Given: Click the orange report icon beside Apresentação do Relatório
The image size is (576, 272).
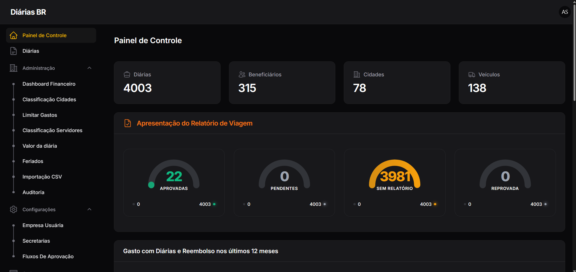Looking at the screenshot, I should click(128, 123).
